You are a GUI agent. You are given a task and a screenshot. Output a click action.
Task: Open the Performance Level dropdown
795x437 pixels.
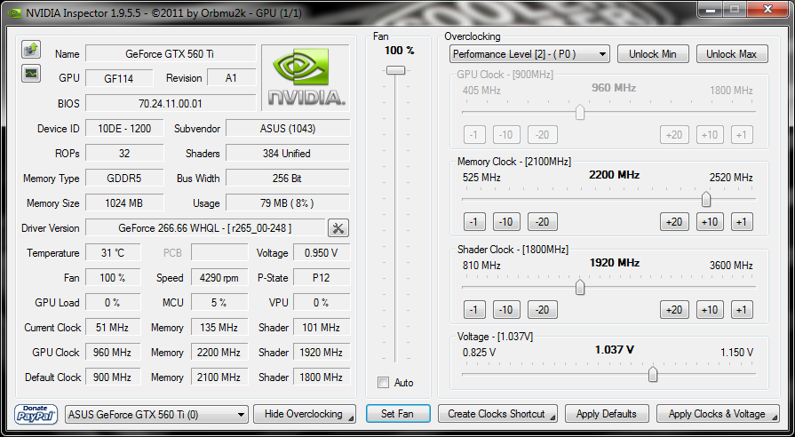tap(529, 54)
